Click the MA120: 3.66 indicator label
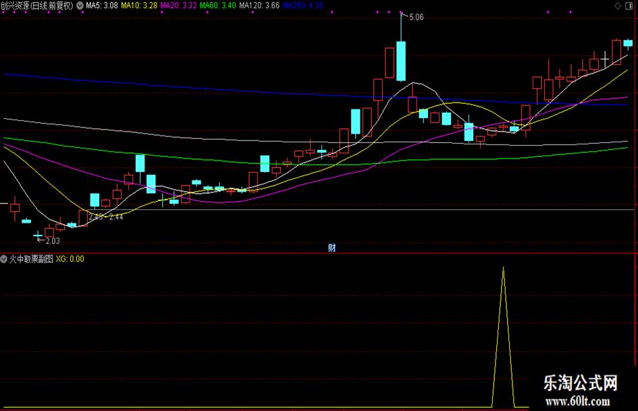This screenshot has width=638, height=411. tap(259, 5)
